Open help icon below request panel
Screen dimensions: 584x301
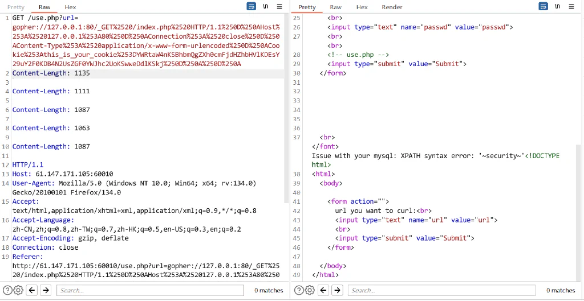coord(7,290)
